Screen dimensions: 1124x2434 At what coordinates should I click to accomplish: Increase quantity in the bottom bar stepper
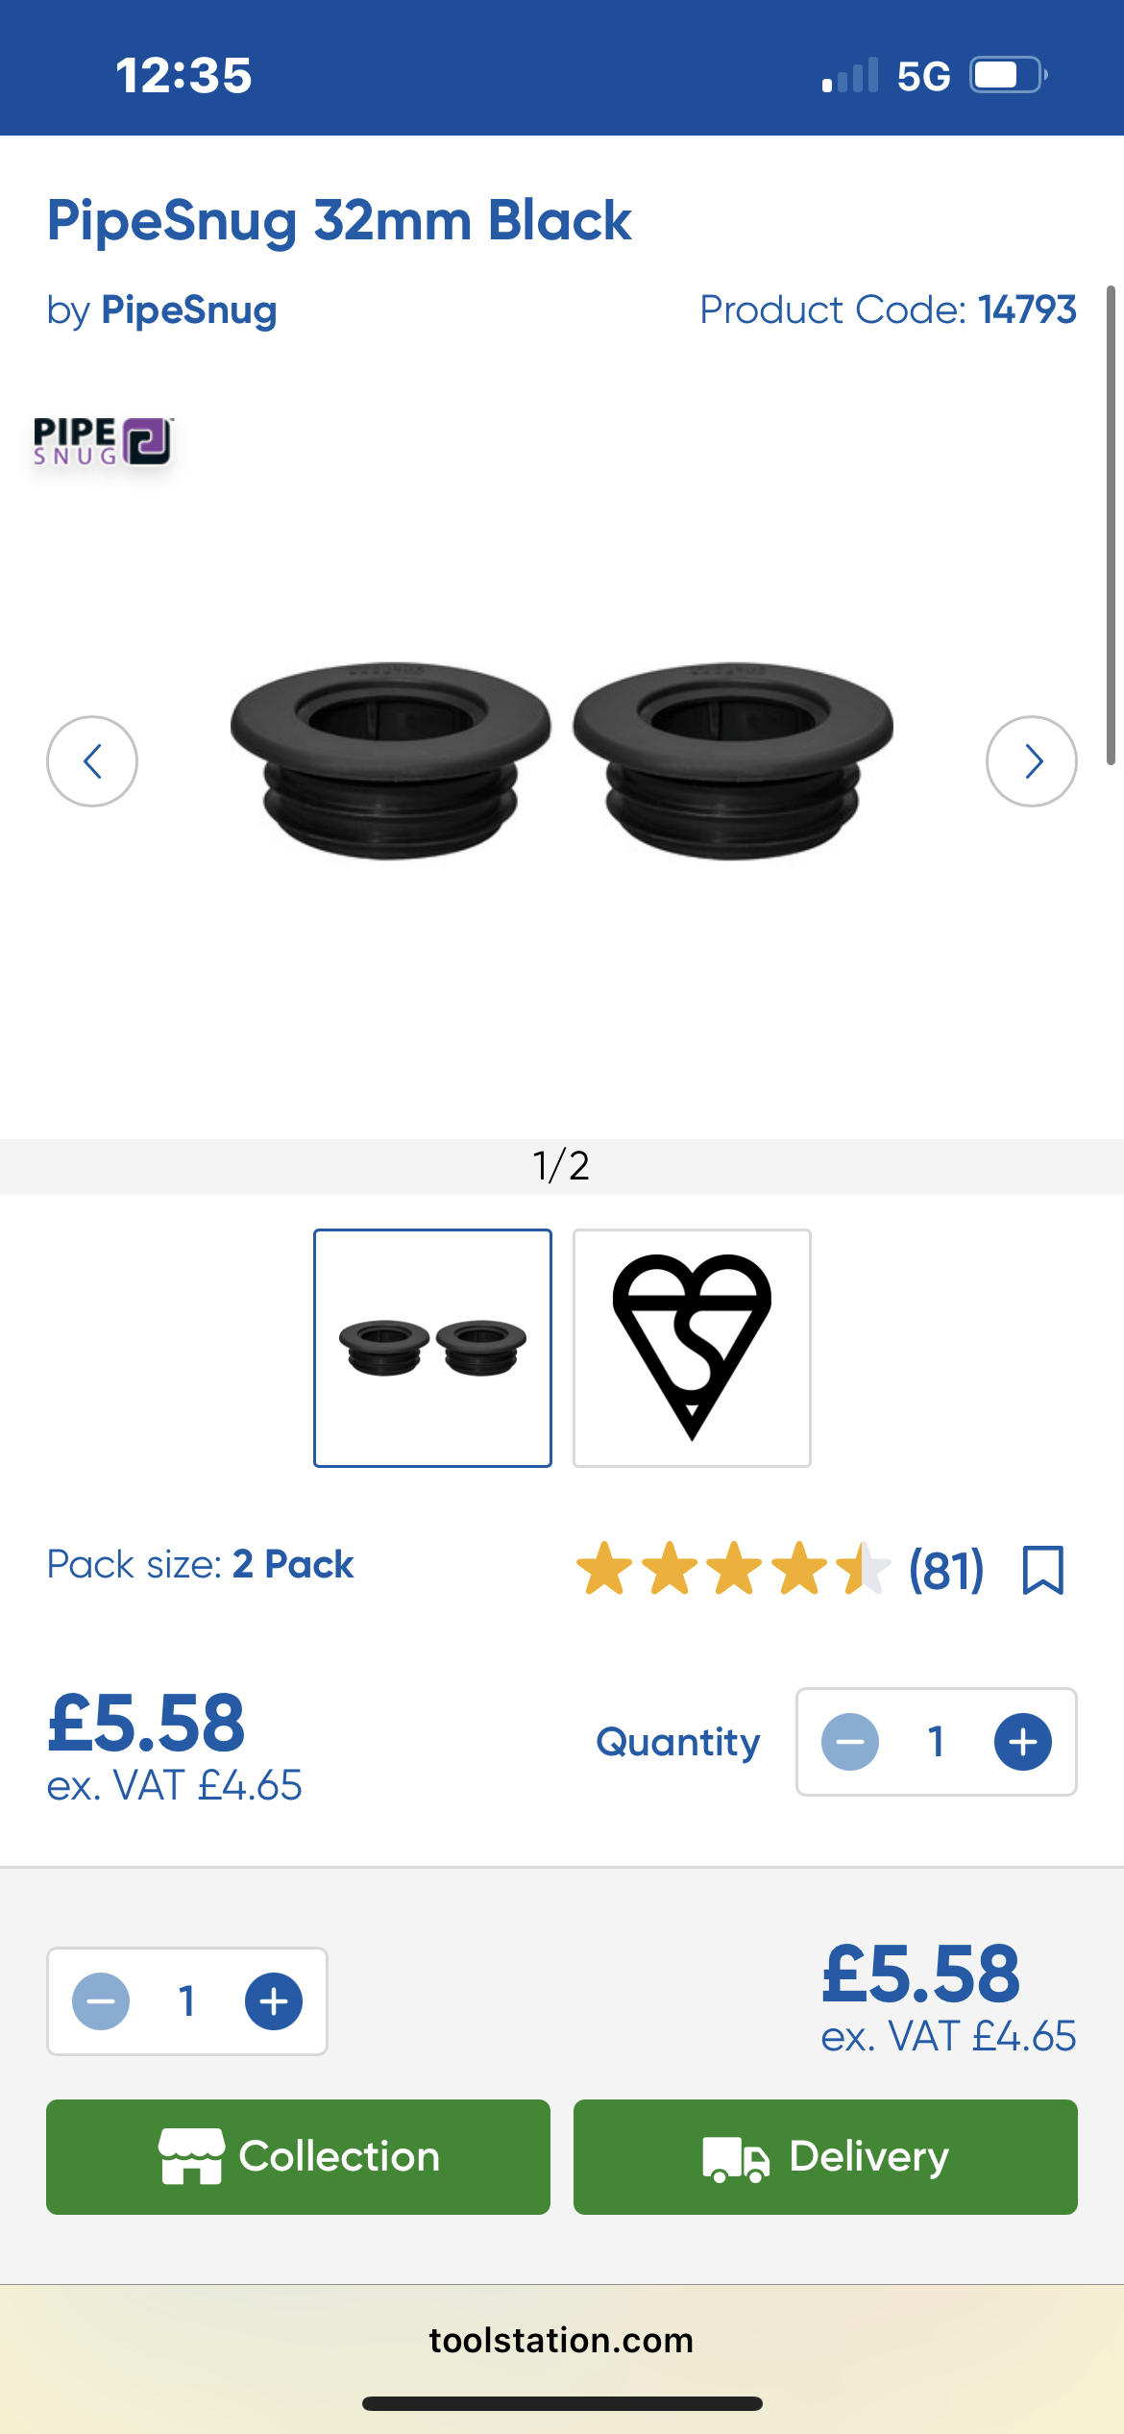[274, 2001]
